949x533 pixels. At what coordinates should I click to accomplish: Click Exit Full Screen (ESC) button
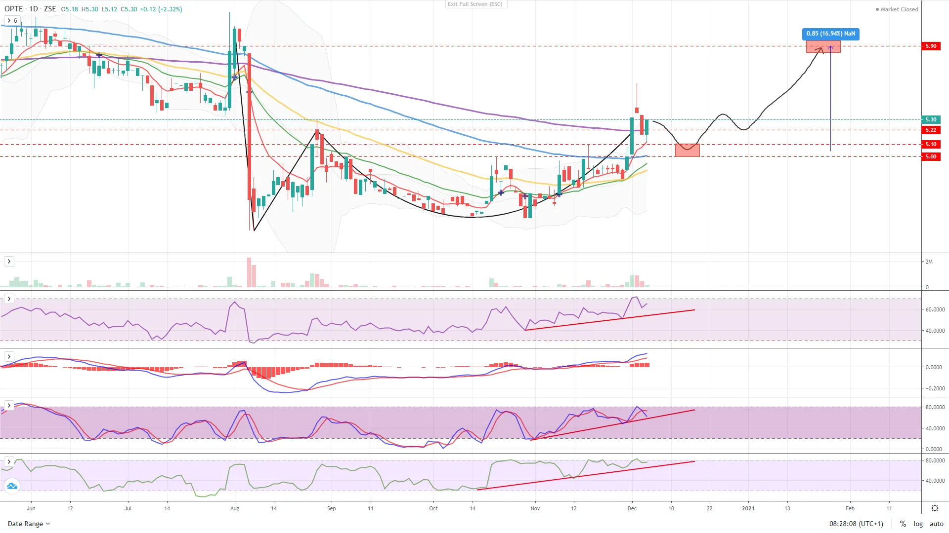pyautogui.click(x=475, y=4)
